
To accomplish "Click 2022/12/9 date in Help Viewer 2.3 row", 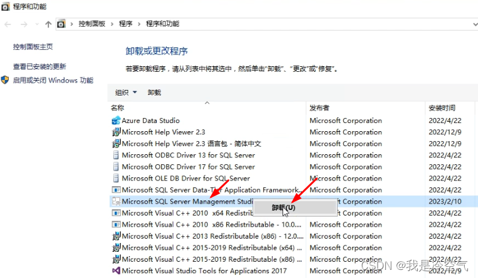I will click(x=445, y=132).
